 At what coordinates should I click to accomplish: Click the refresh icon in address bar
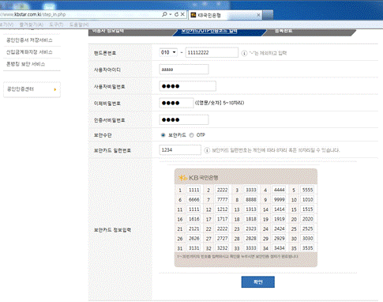pyautogui.click(x=176, y=14)
